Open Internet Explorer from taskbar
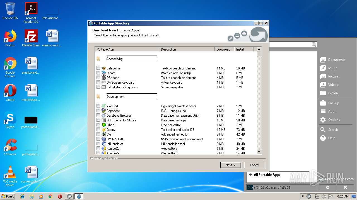Image resolution: width=357 pixels, height=200 pixels. pyautogui.click(x=22, y=196)
